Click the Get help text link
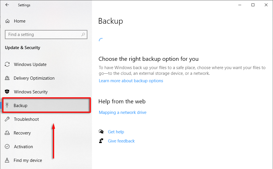 [116, 132]
